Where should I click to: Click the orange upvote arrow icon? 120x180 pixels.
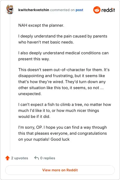click(x=7, y=158)
